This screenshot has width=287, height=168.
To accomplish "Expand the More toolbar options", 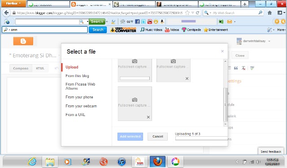I will [x=281, y=30].
